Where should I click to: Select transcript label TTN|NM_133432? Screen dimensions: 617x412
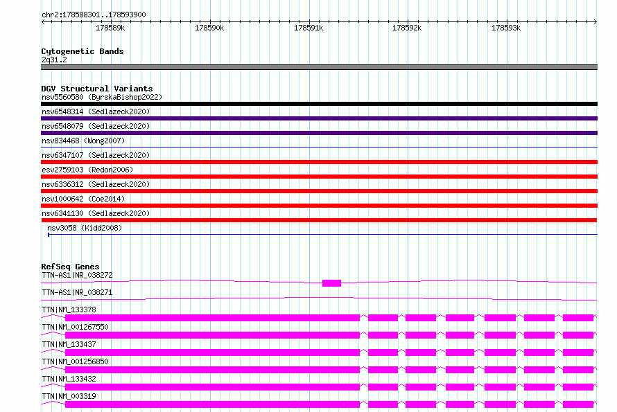click(x=69, y=379)
